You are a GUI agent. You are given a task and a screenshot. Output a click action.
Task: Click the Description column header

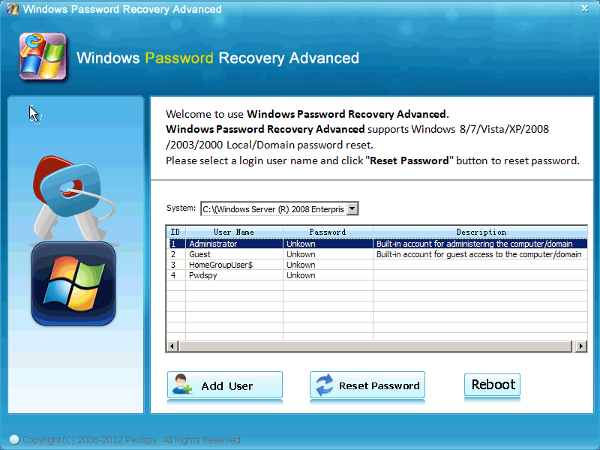(481, 232)
